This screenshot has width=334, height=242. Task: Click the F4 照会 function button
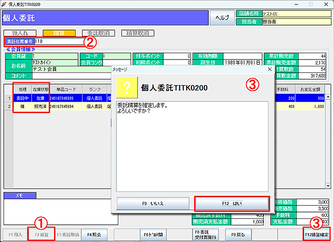pos(94,235)
